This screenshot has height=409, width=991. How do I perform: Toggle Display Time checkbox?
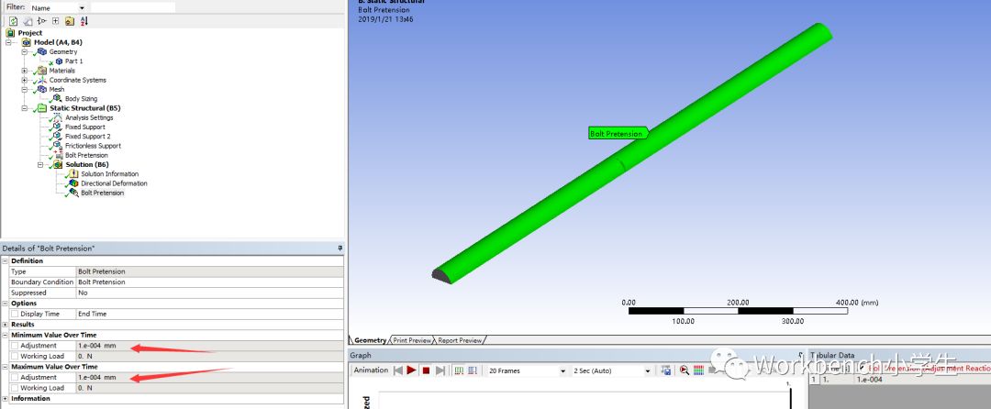pyautogui.click(x=15, y=314)
